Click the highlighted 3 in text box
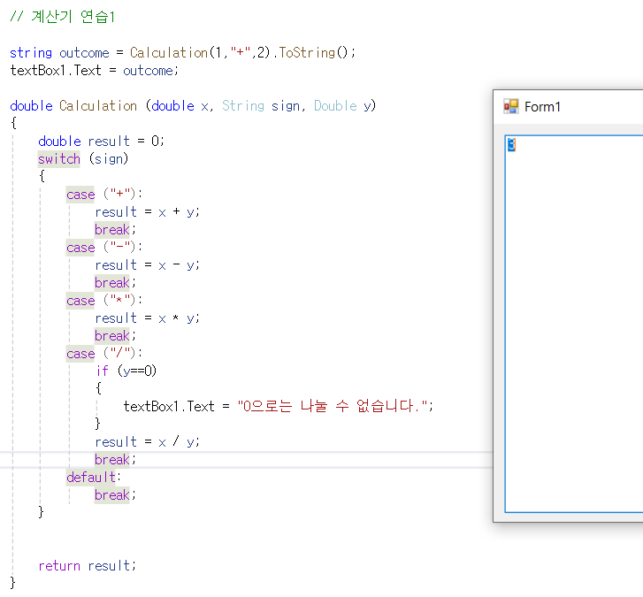The image size is (643, 597). coord(511,144)
